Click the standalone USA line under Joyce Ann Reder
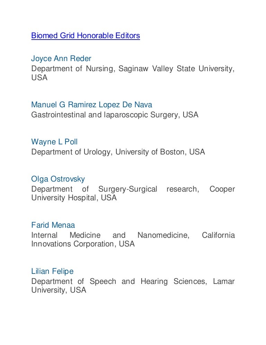 39,78
